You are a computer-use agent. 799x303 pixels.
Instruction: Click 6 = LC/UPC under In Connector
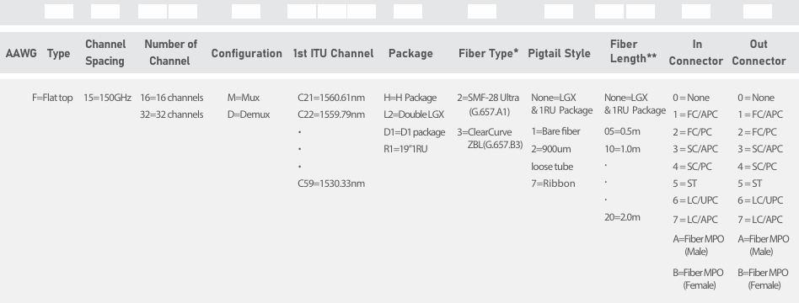point(695,200)
